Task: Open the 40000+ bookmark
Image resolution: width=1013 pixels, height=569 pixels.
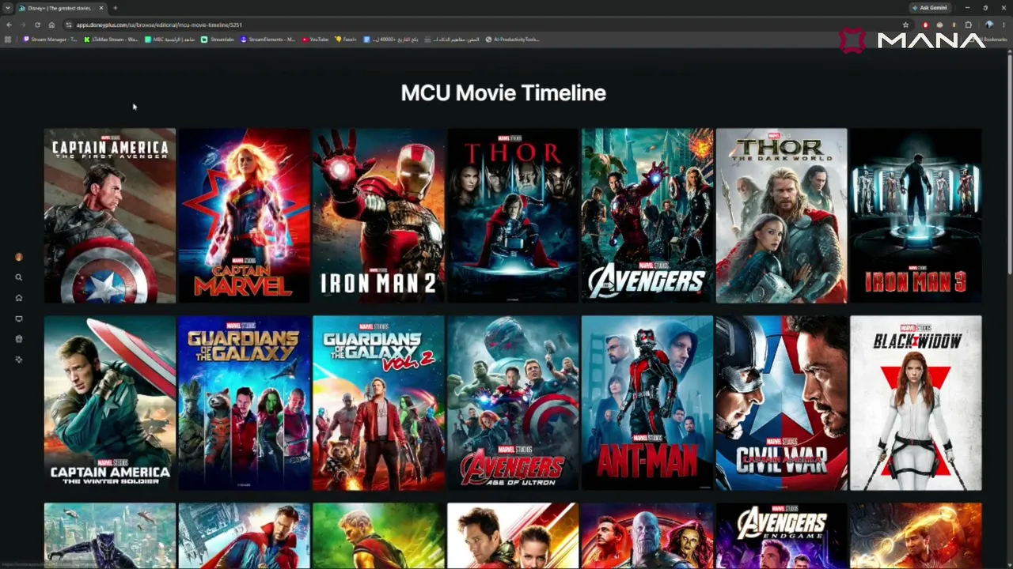Action: (391, 40)
